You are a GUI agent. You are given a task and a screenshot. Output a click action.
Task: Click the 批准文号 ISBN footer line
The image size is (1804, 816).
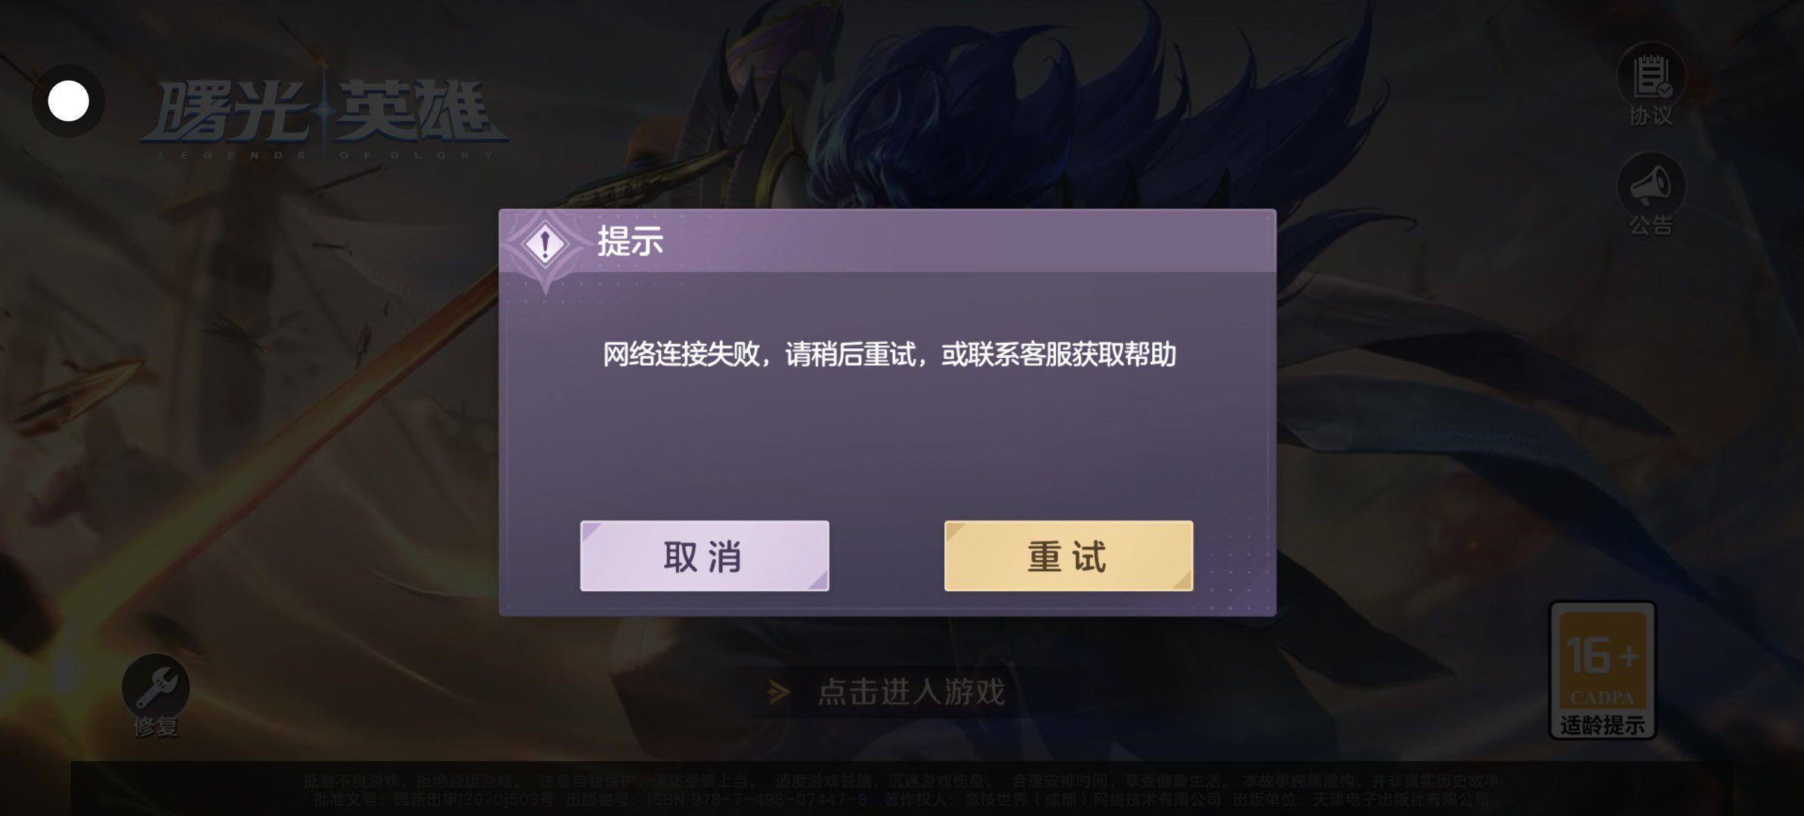pyautogui.click(x=901, y=799)
